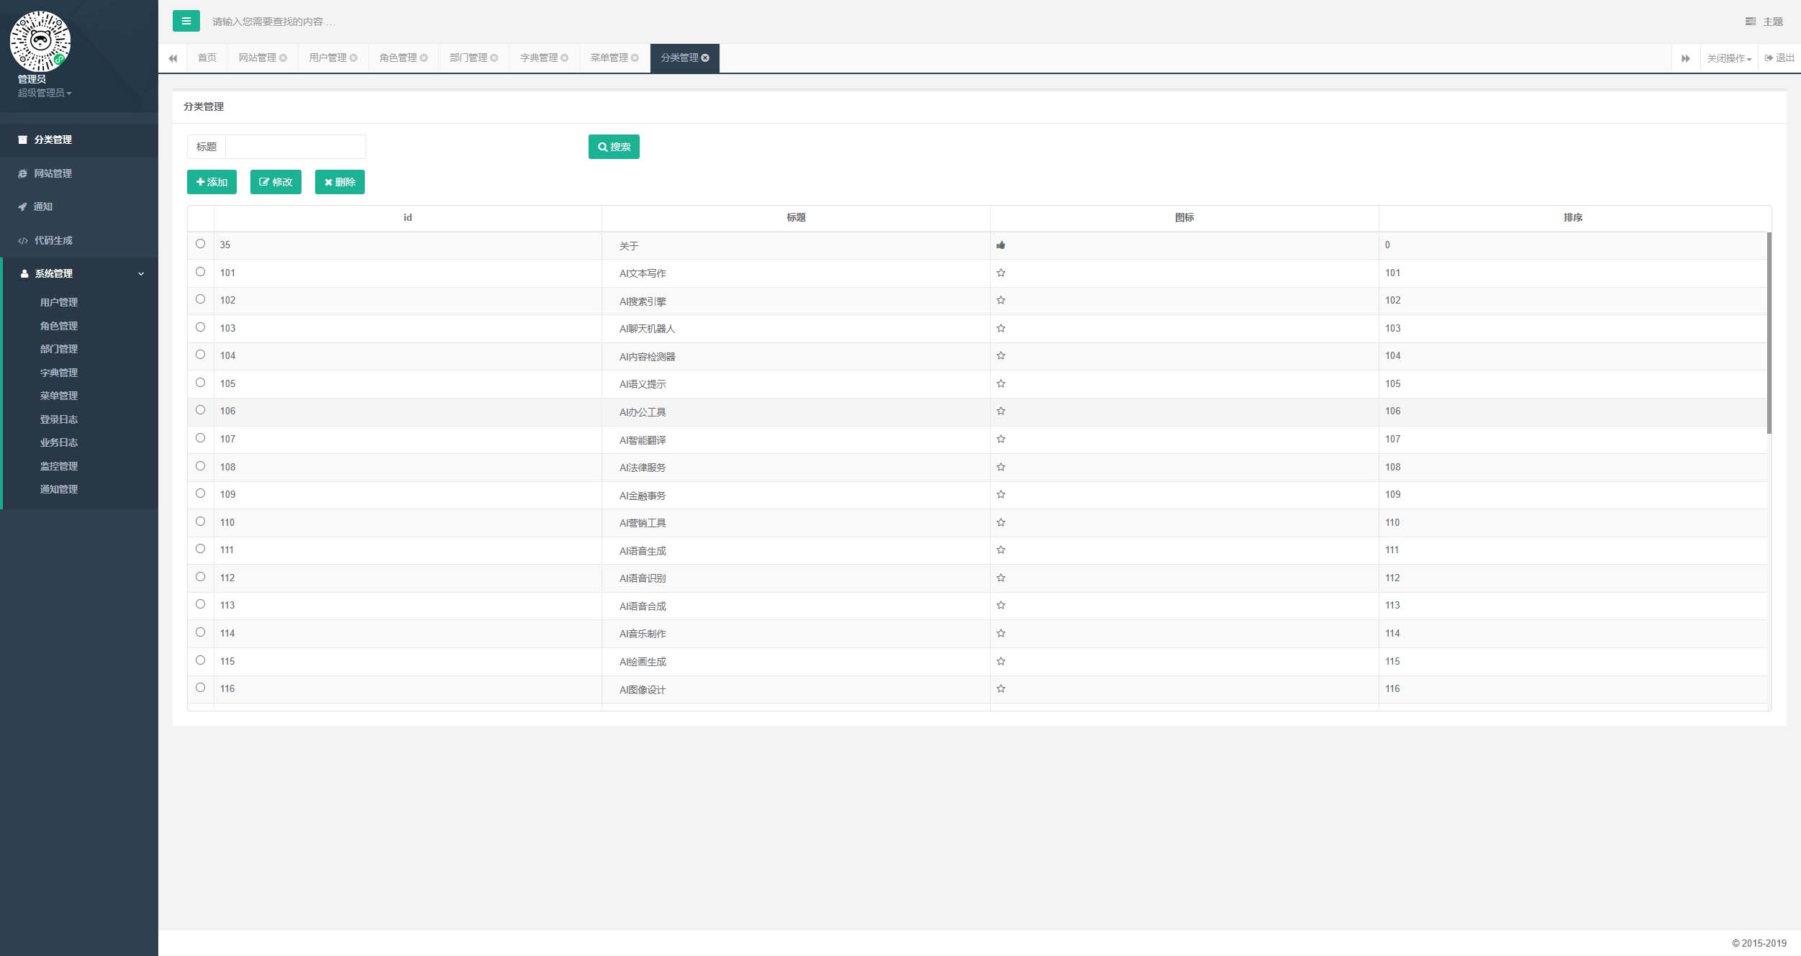Expand the 系统管理 sidebar menu
This screenshot has width=1801, height=956.
(x=78, y=273)
